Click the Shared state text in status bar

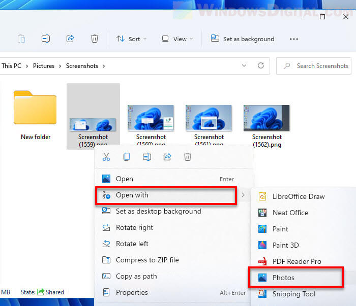pos(55,292)
